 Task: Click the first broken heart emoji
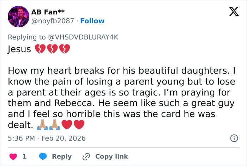coord(40,49)
